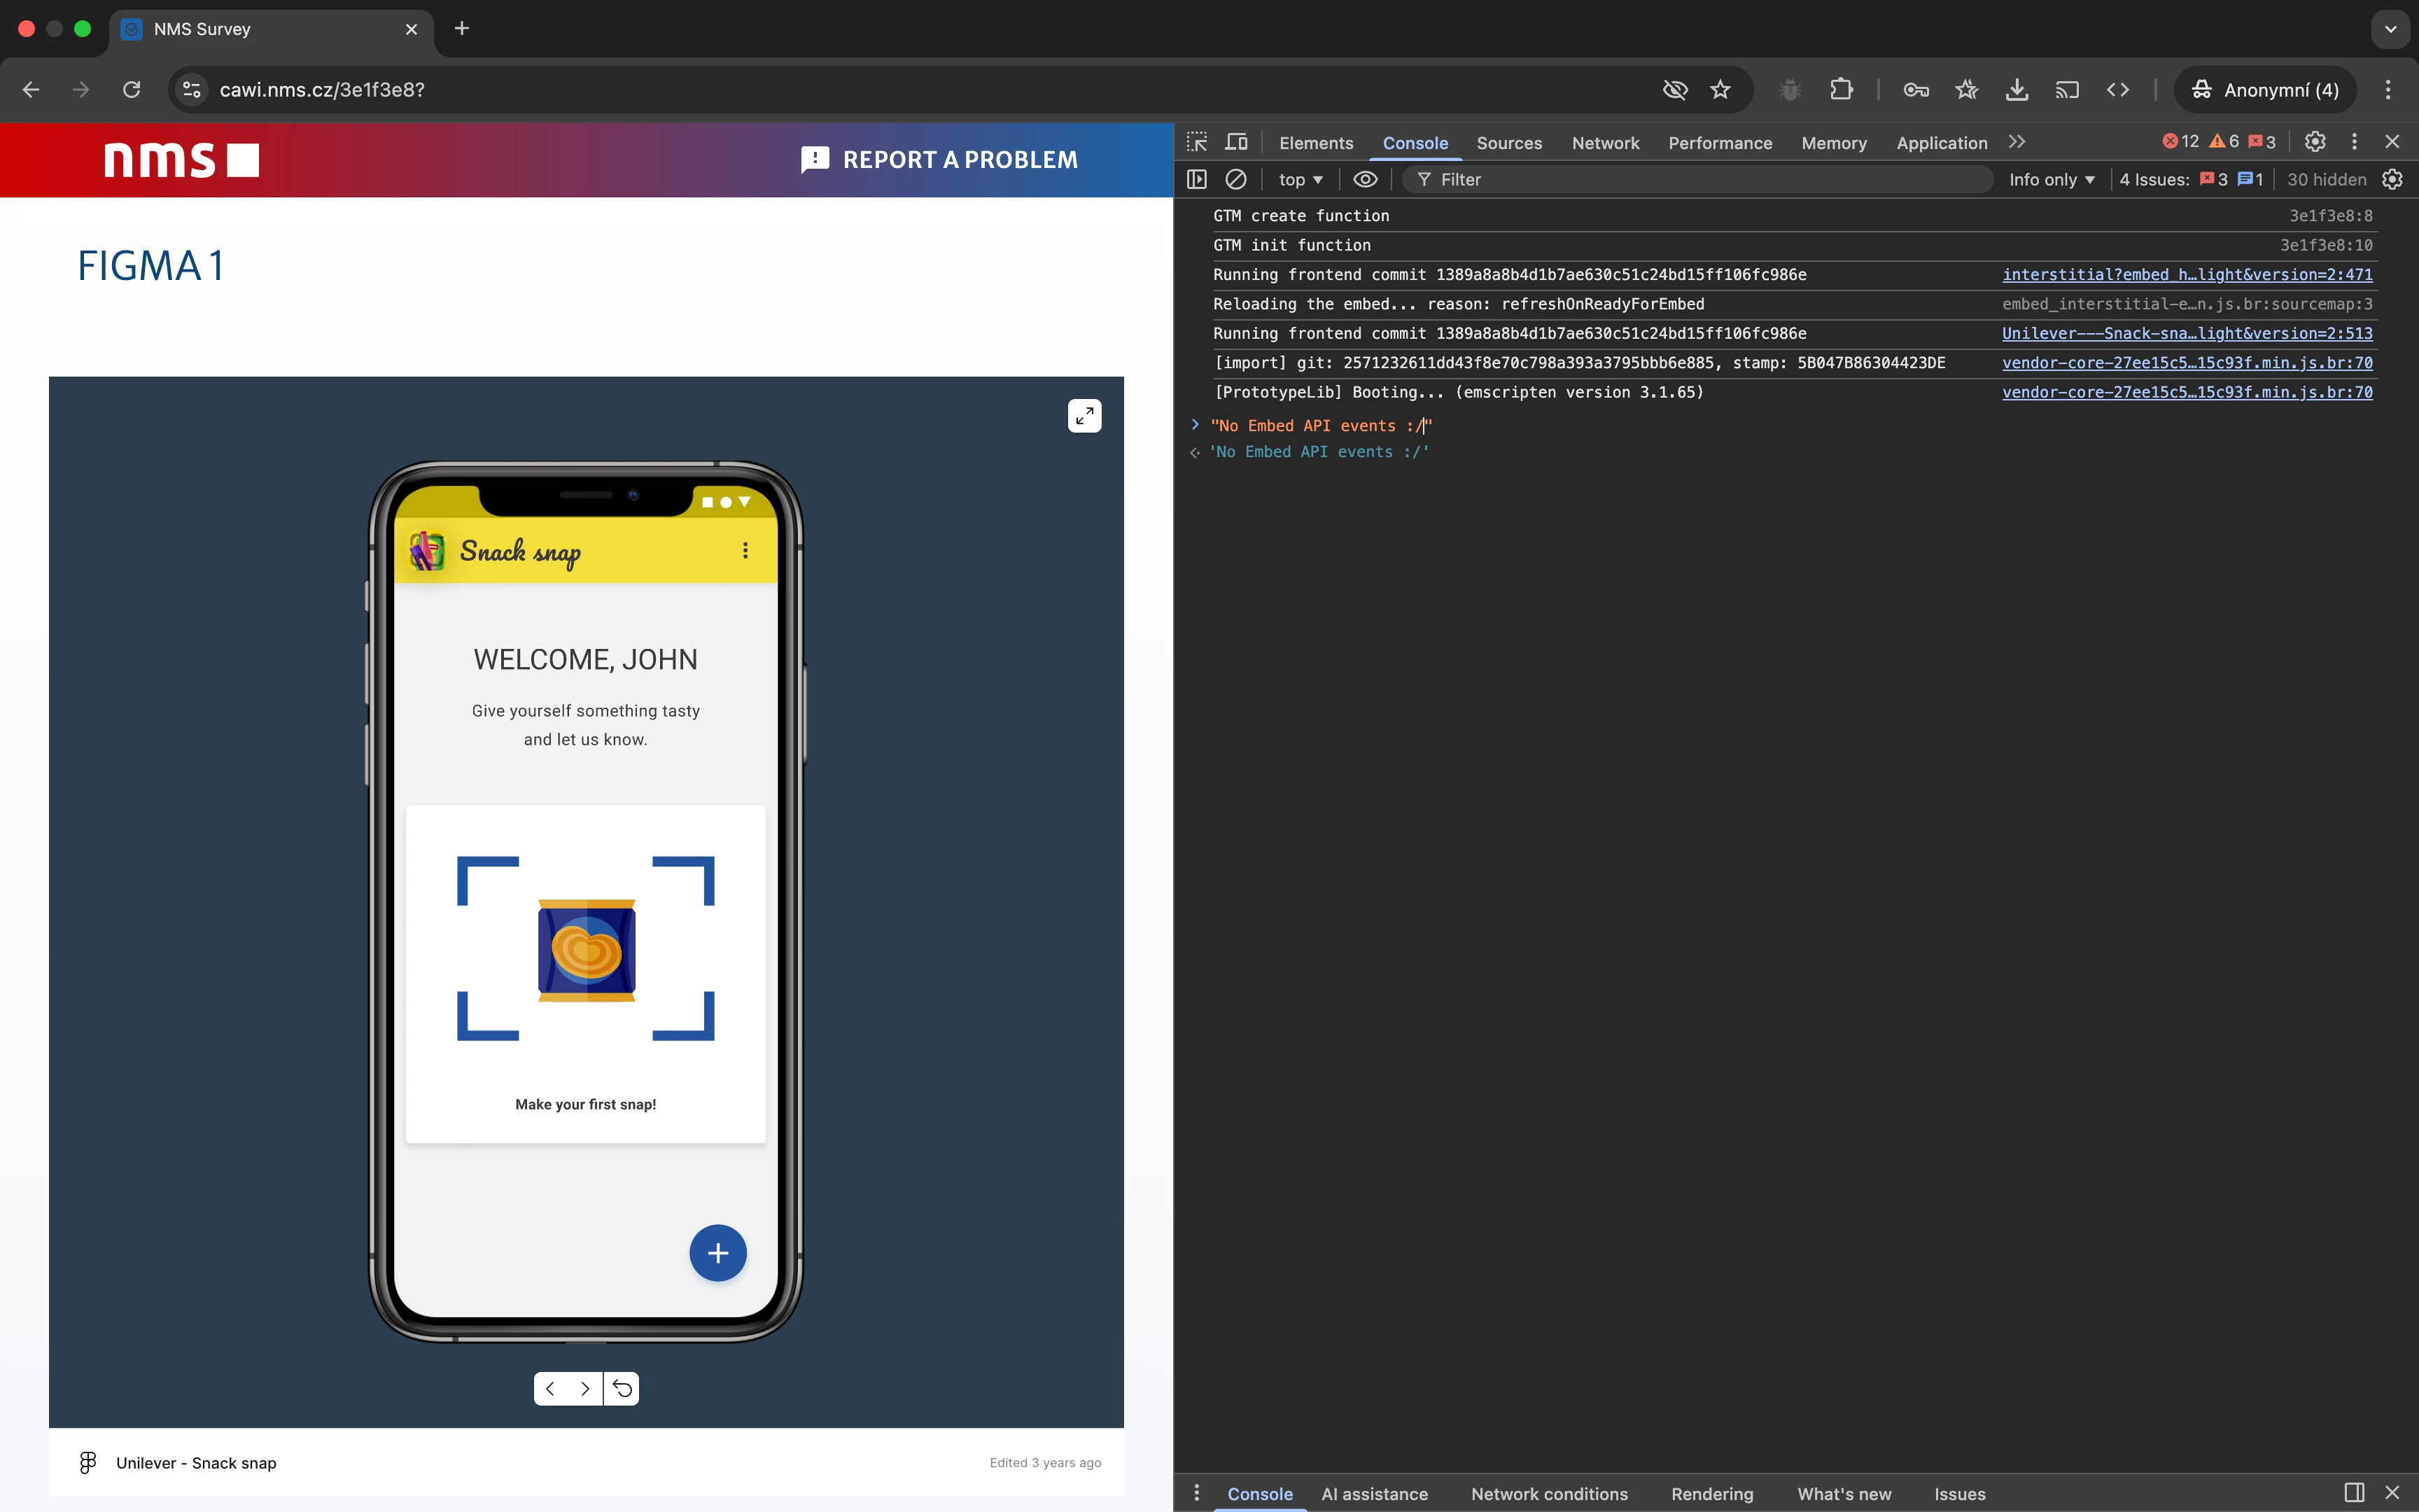
Task: Tap the blue plus button in the phone
Action: [x=717, y=1253]
